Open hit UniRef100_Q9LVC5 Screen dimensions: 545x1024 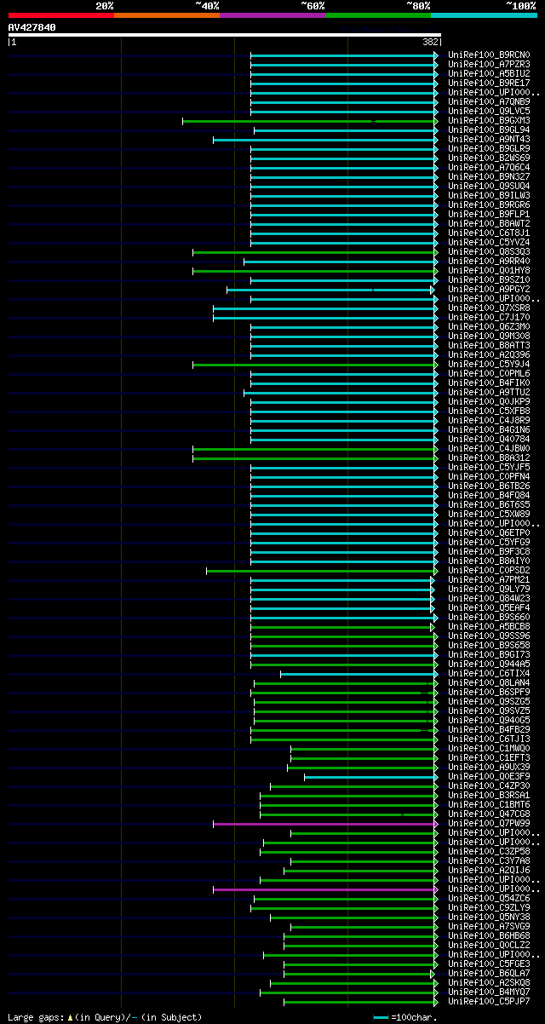click(x=490, y=112)
